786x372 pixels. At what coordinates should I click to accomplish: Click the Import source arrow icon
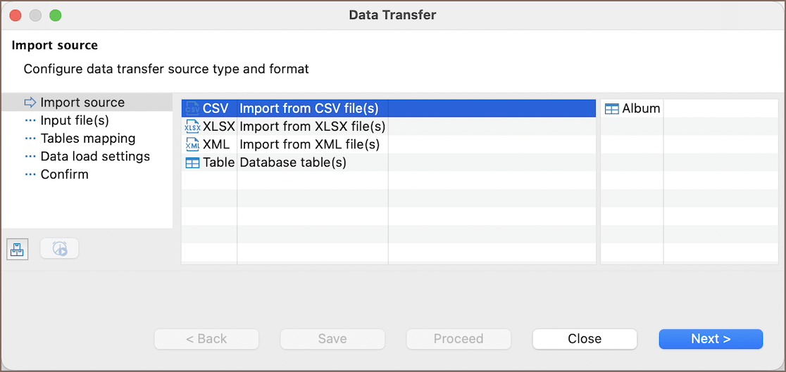tap(30, 103)
